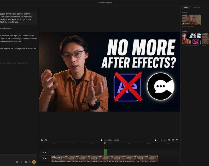Zoom in the timeline with plus icon
The width and height of the screenshot is (209, 166).
click(161, 140)
